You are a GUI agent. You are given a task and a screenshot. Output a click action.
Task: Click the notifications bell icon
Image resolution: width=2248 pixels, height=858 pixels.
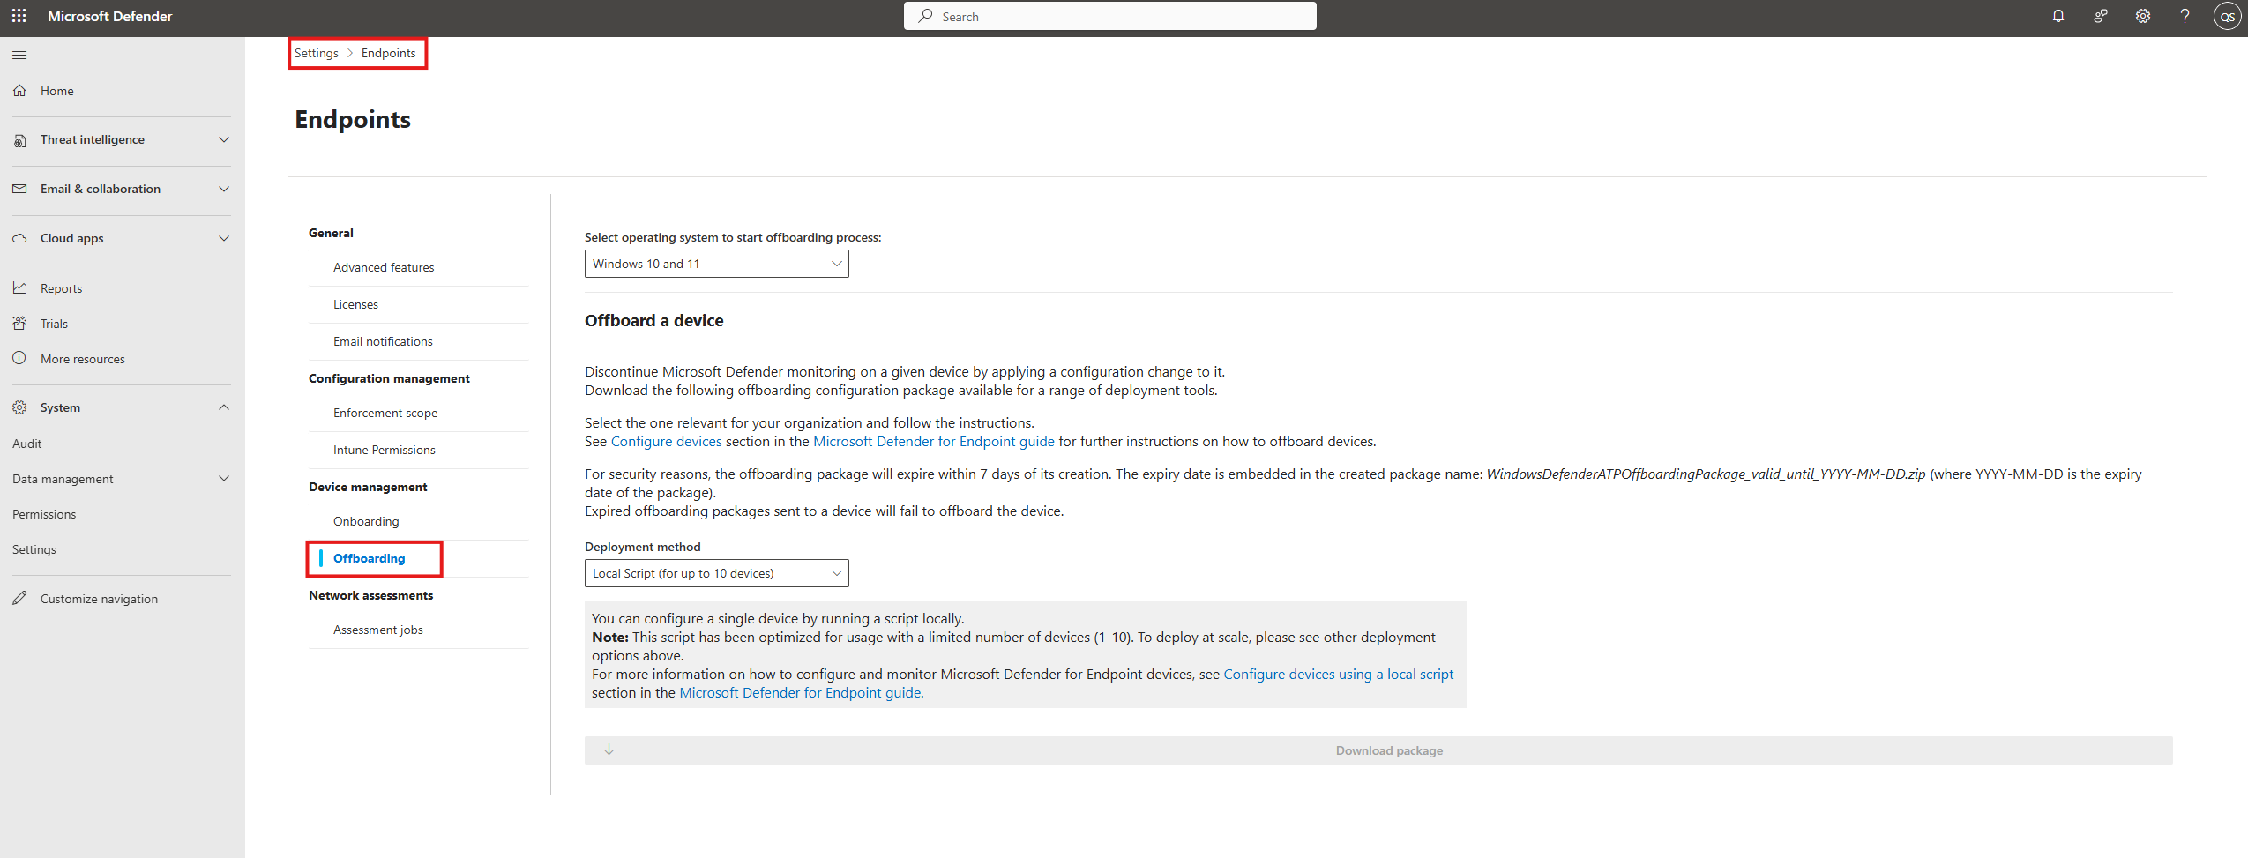coord(2058,16)
